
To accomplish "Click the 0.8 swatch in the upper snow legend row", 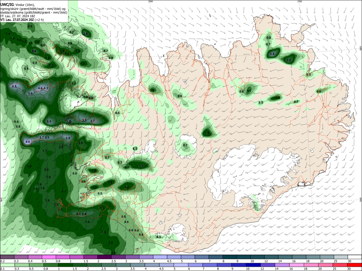I will 63,257.
